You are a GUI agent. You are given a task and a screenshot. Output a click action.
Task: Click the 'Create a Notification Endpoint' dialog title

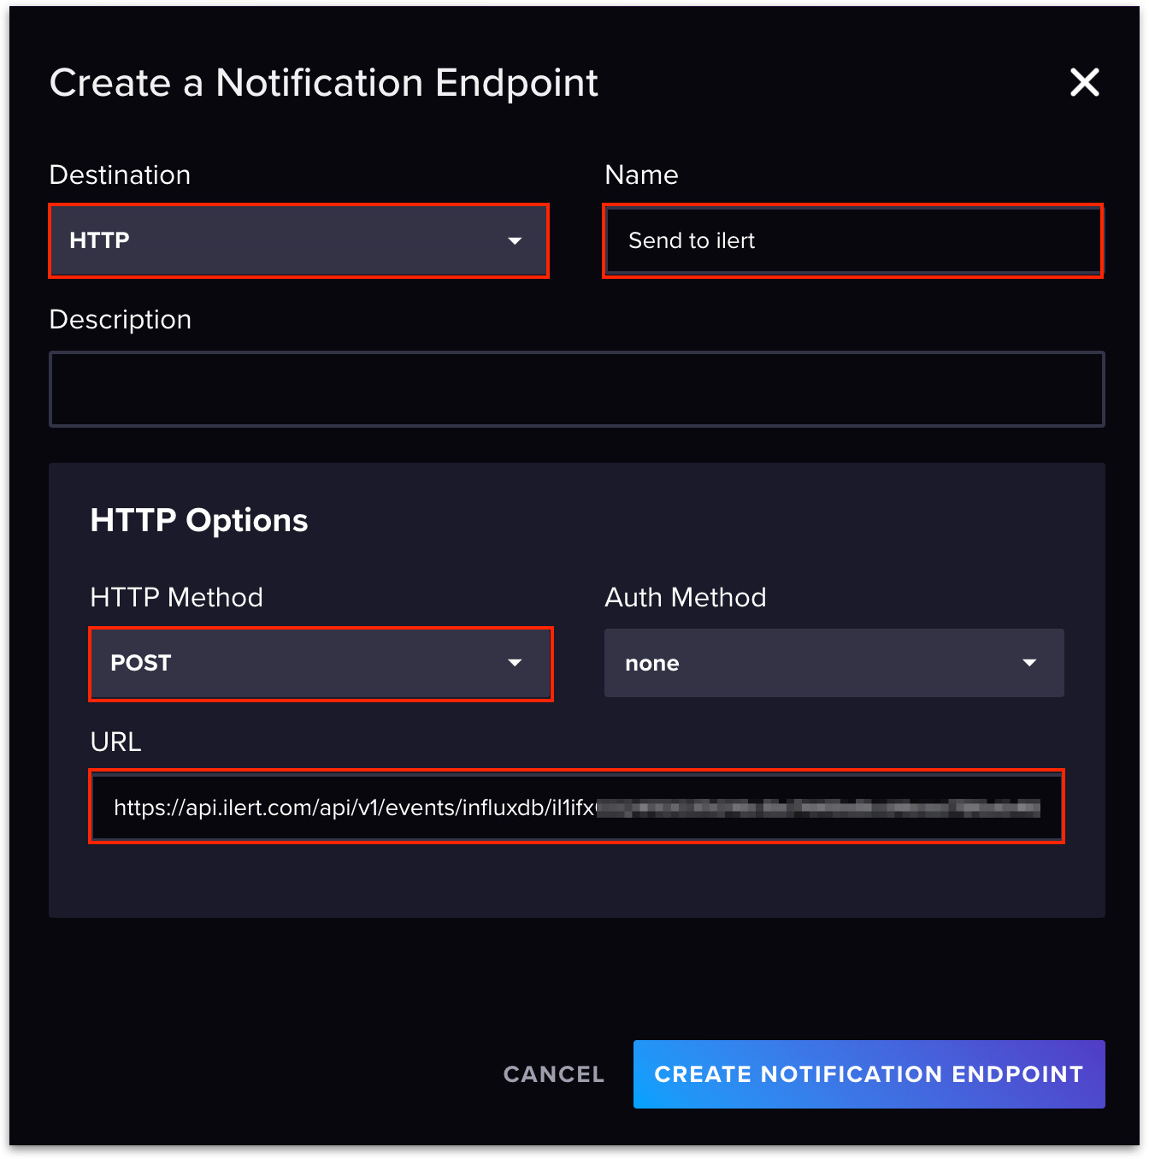323,83
